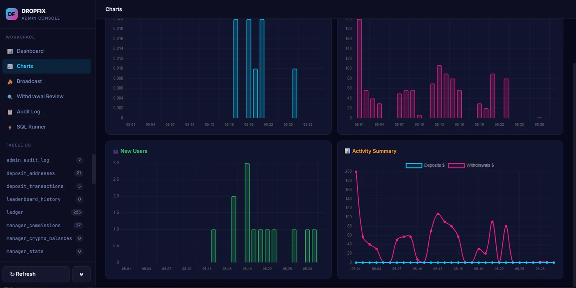Click the New Users people icon
Viewport: 576px width, 288px height.
[x=116, y=152]
